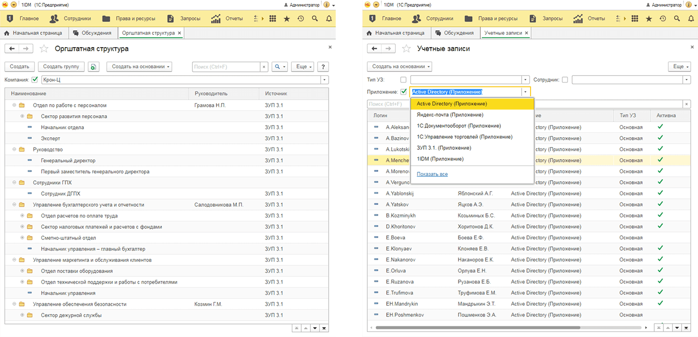Open Главное section in the left window

pos(23,19)
